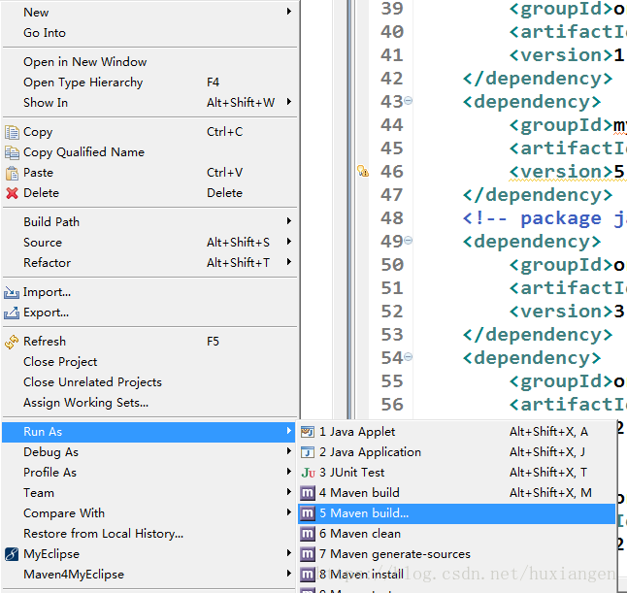Select 5 Maven build... entry
Viewport: 627px width, 593px height.
tap(456, 513)
